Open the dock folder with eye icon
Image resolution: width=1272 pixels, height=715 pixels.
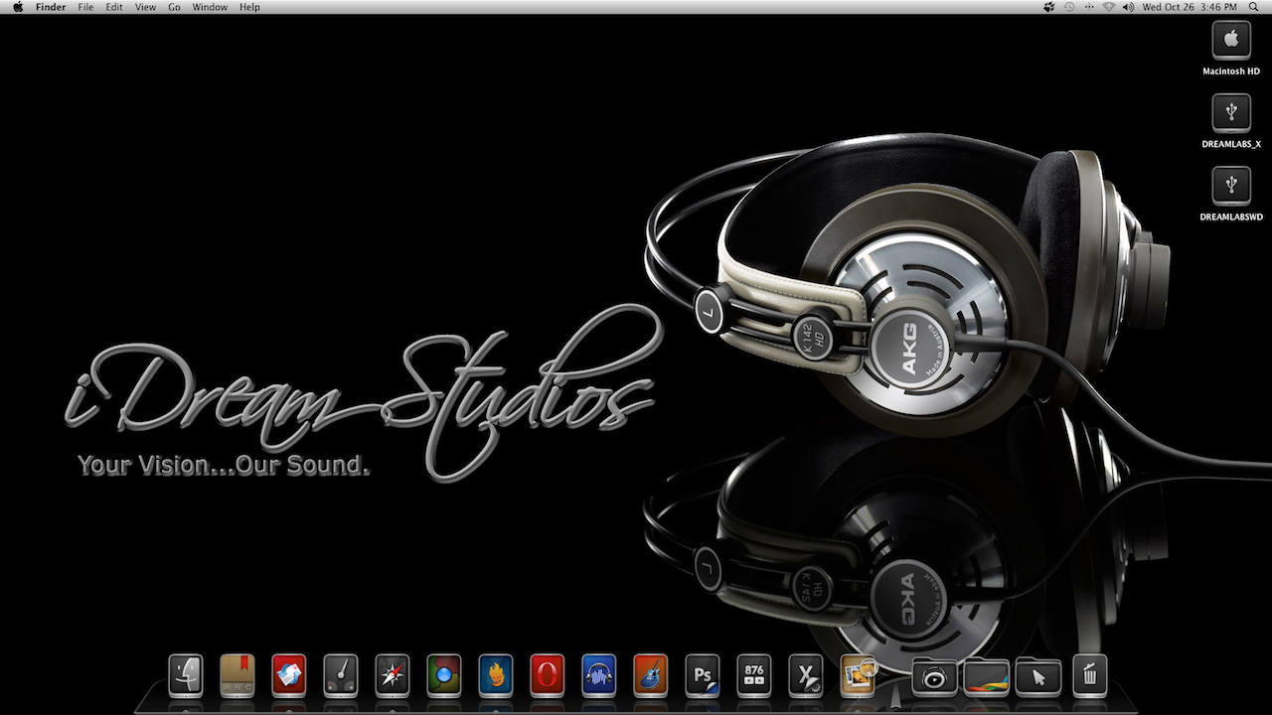coord(934,677)
